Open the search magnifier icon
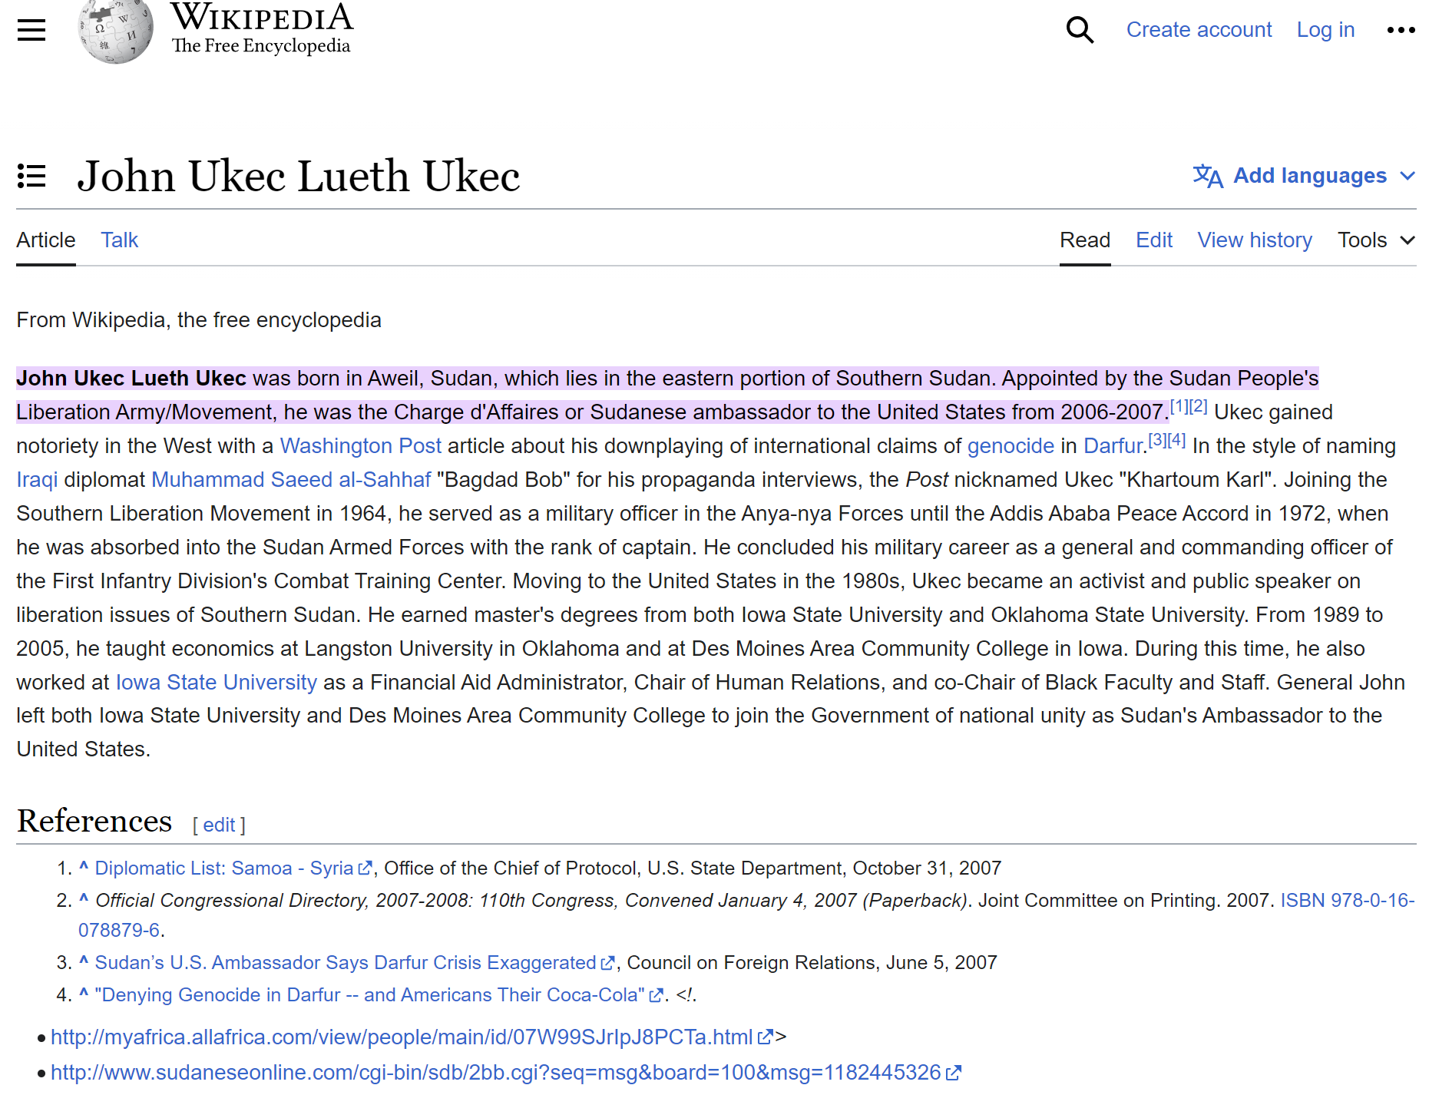Image resolution: width=1429 pixels, height=1095 pixels. coord(1080,30)
